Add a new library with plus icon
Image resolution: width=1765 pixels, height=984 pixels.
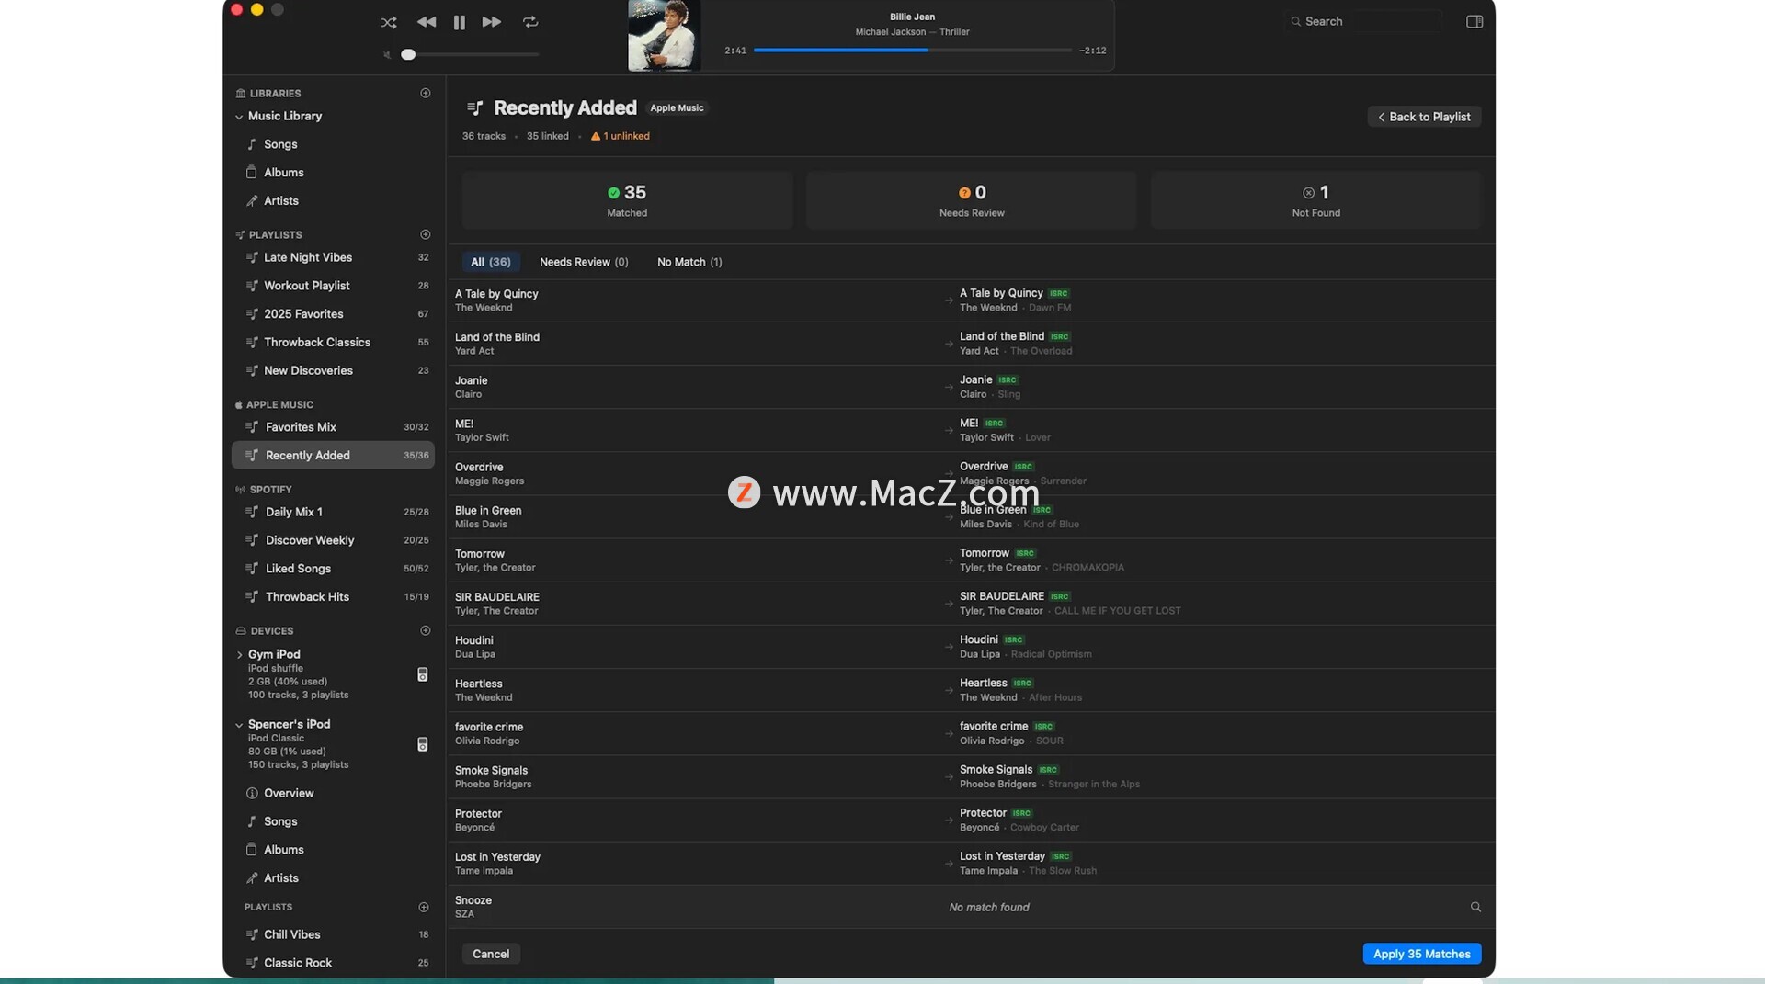tap(426, 93)
